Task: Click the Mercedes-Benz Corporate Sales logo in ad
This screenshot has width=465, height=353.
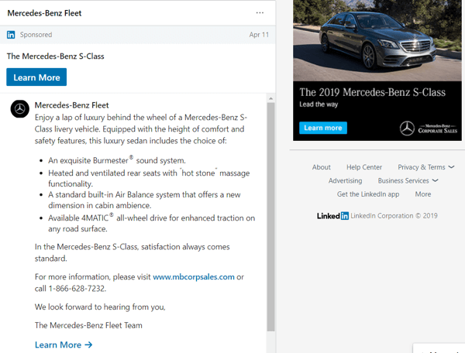Action: click(429, 129)
